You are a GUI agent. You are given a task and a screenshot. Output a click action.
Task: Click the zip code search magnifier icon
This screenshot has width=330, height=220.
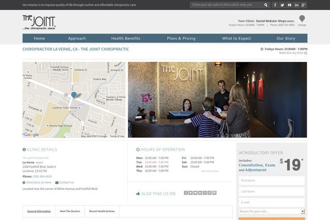tap(266, 5)
